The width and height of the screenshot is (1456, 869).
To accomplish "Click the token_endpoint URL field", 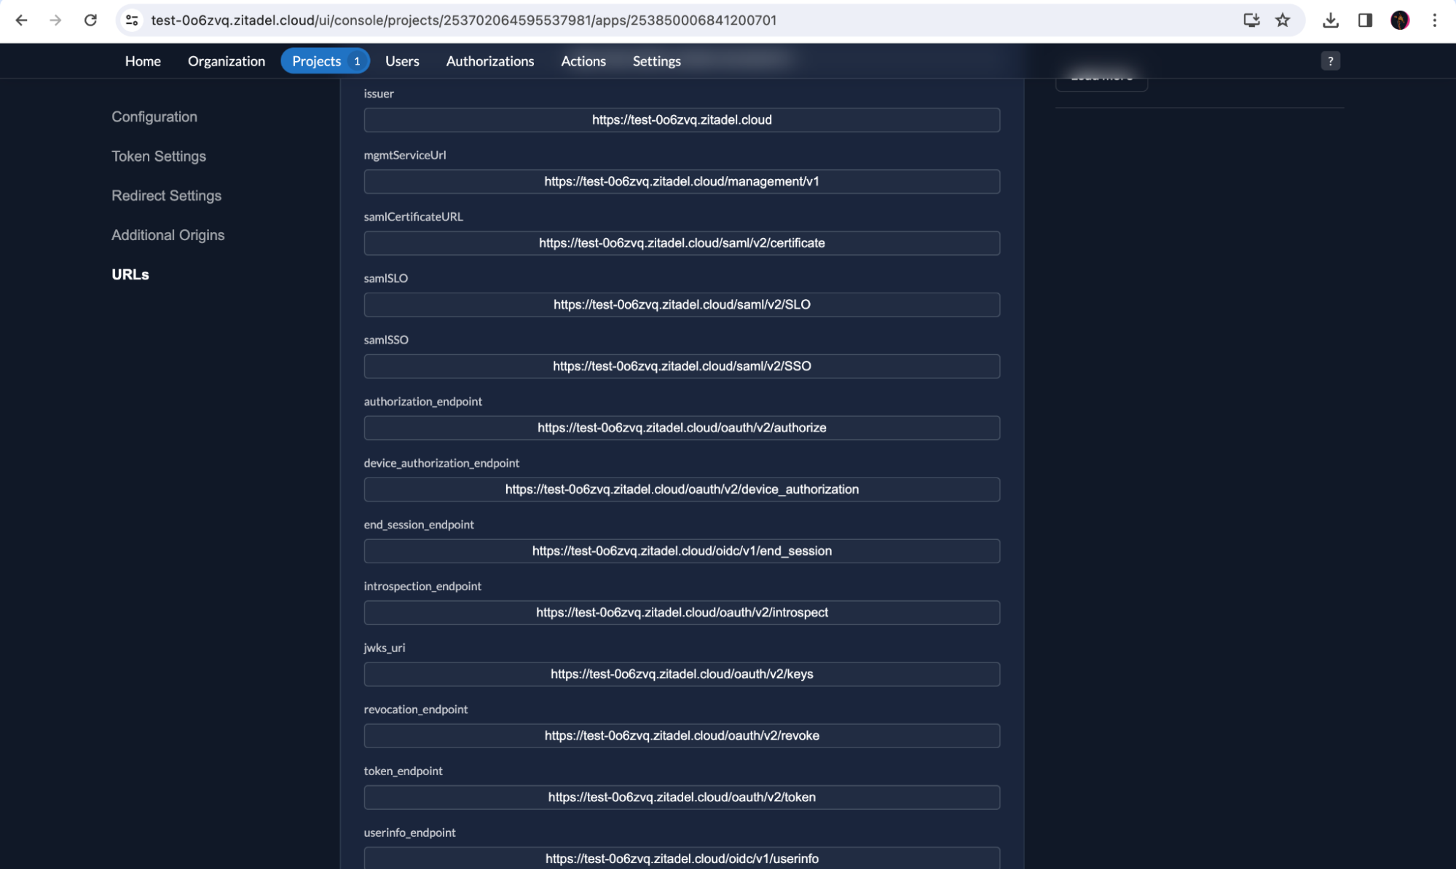I will point(681,797).
